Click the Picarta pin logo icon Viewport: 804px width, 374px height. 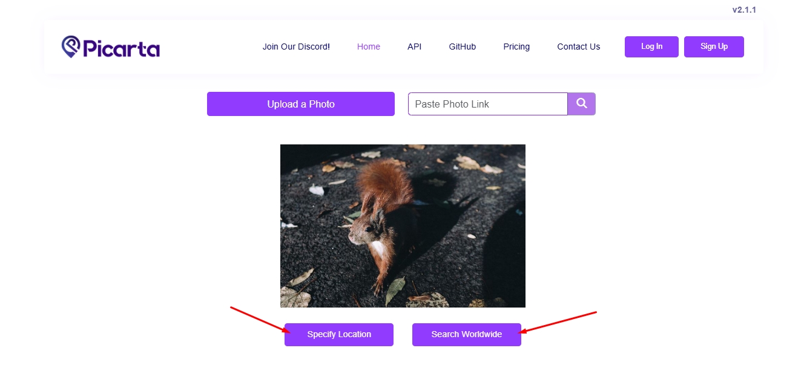pyautogui.click(x=71, y=47)
